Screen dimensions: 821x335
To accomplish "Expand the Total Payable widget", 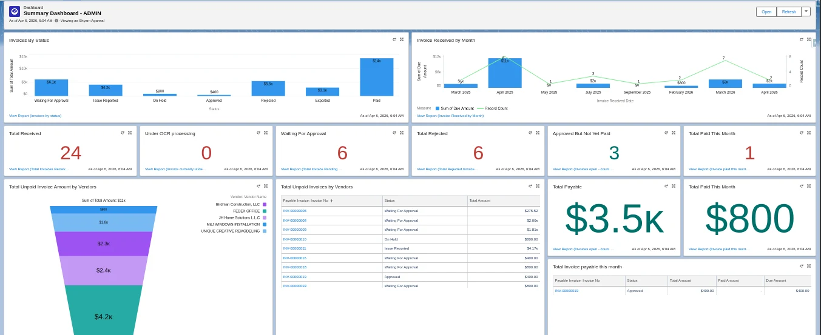I will pyautogui.click(x=674, y=186).
